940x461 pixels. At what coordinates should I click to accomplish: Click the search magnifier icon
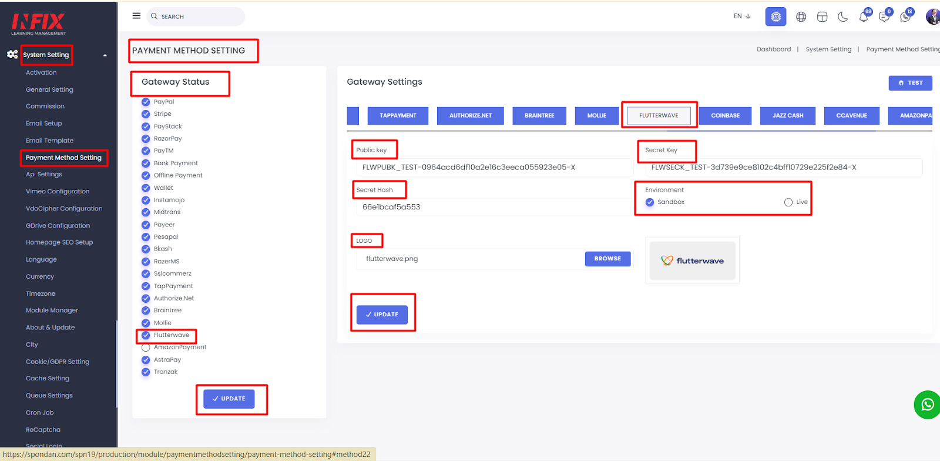(x=155, y=16)
